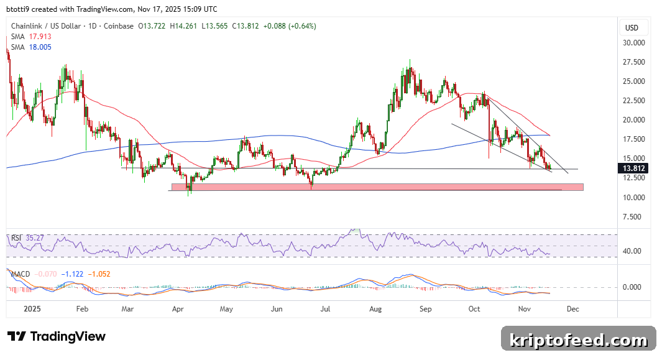Click the 30.000 price scale label

pos(634,43)
